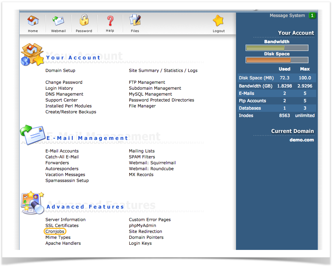Click the E-Mail Management envelope icon
The image size is (335, 268).
tap(33, 135)
